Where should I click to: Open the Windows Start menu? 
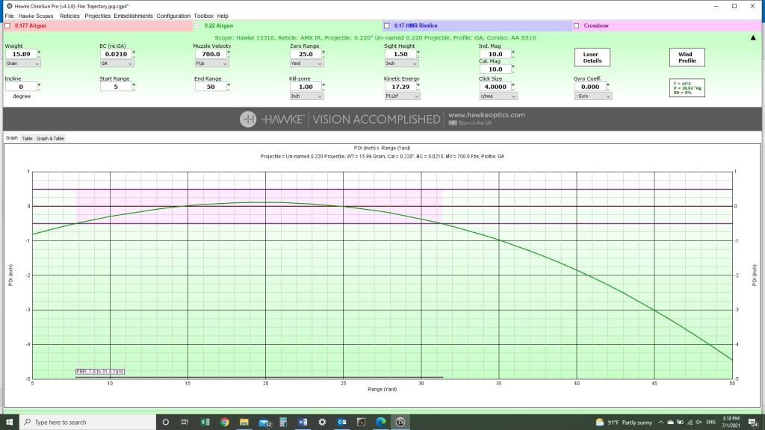coord(9,422)
